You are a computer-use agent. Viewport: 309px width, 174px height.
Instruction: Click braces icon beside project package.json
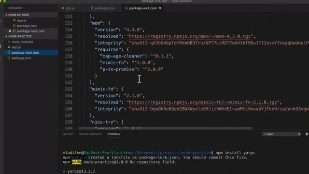(9, 58)
